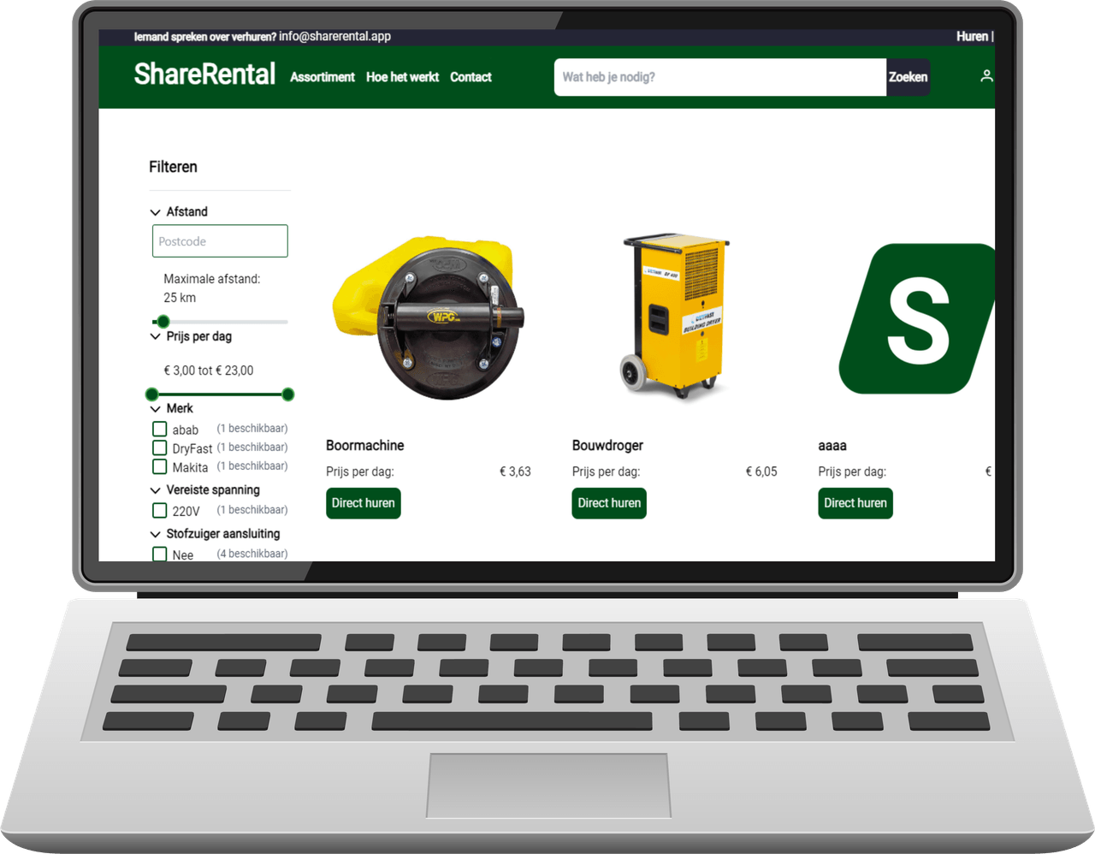Focus the Wat heb je nodig search field
Screen dimensions: 1095x854
(x=720, y=77)
